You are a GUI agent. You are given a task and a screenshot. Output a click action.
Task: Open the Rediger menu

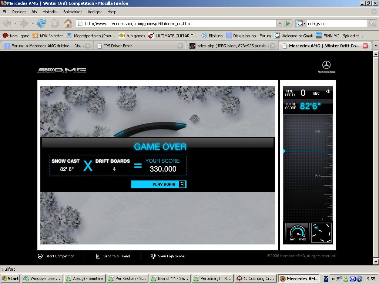tap(19, 12)
